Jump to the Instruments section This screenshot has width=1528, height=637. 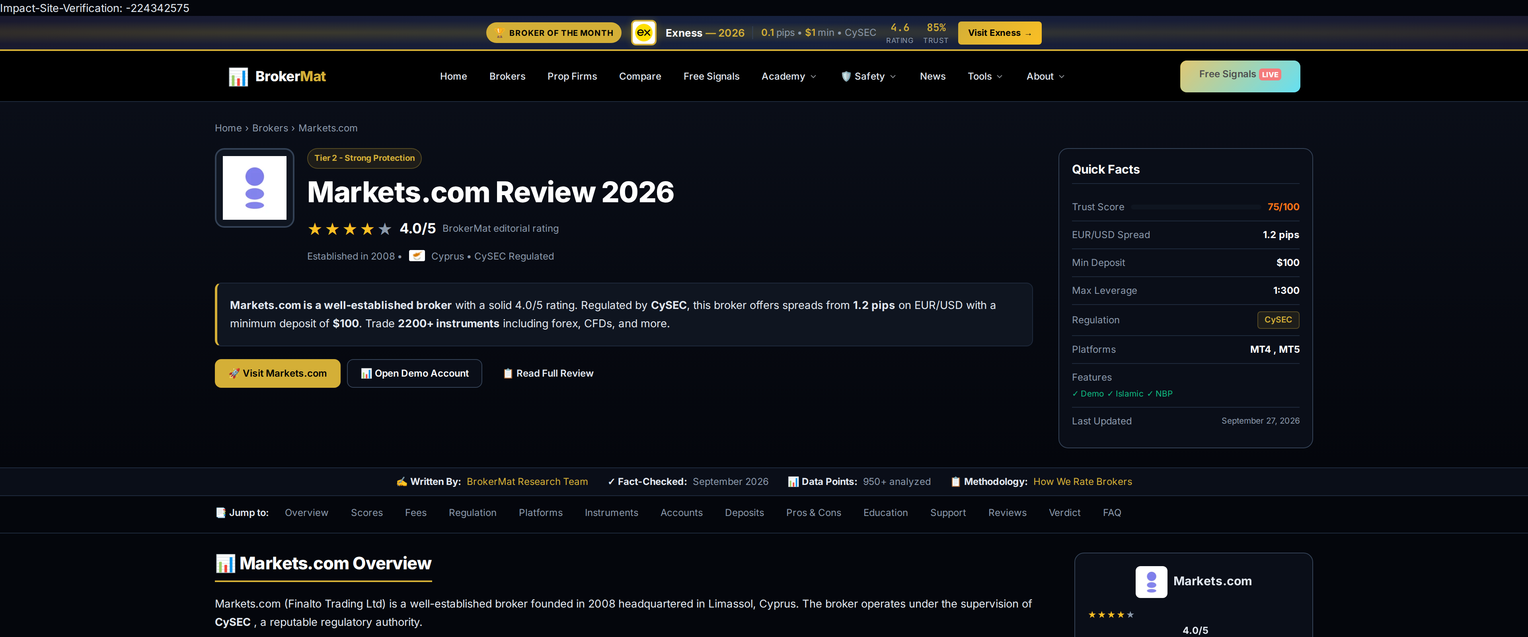[x=612, y=512]
